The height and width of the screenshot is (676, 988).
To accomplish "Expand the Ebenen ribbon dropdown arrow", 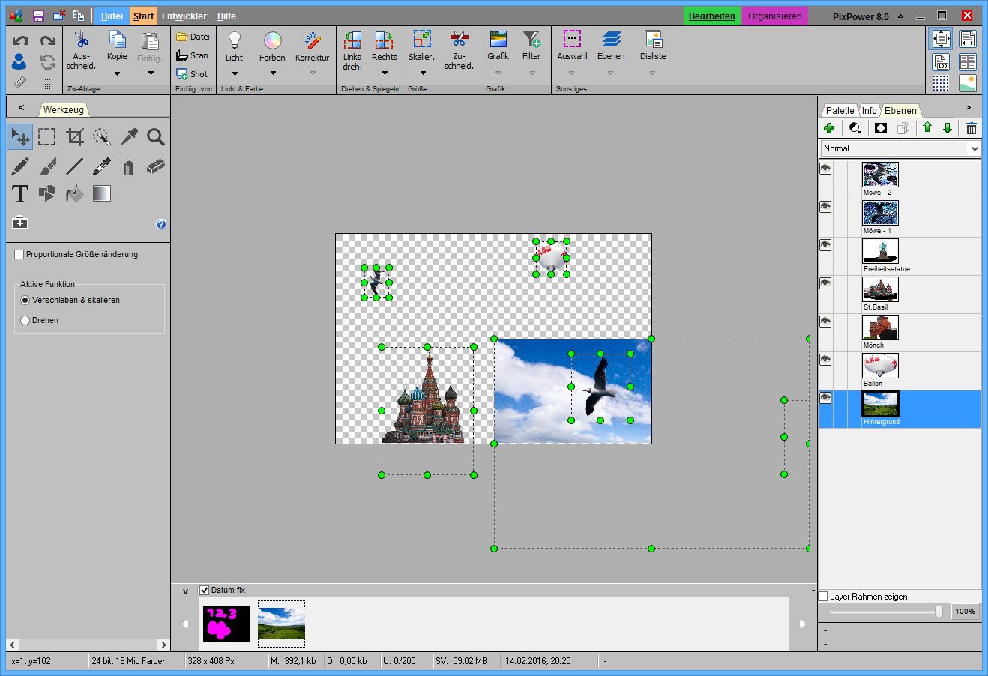I will [x=610, y=73].
